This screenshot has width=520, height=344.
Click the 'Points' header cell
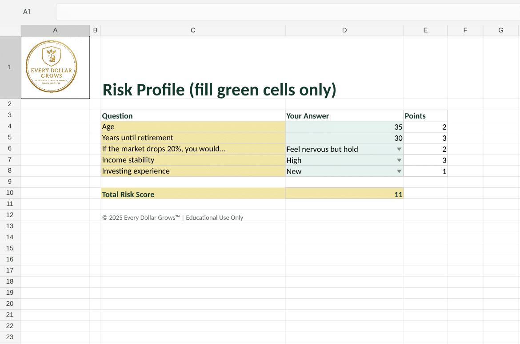coord(425,116)
